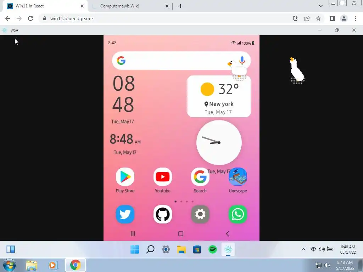The width and height of the screenshot is (363, 272).
Task: Select the second home screen page dot
Action: pos(181,202)
